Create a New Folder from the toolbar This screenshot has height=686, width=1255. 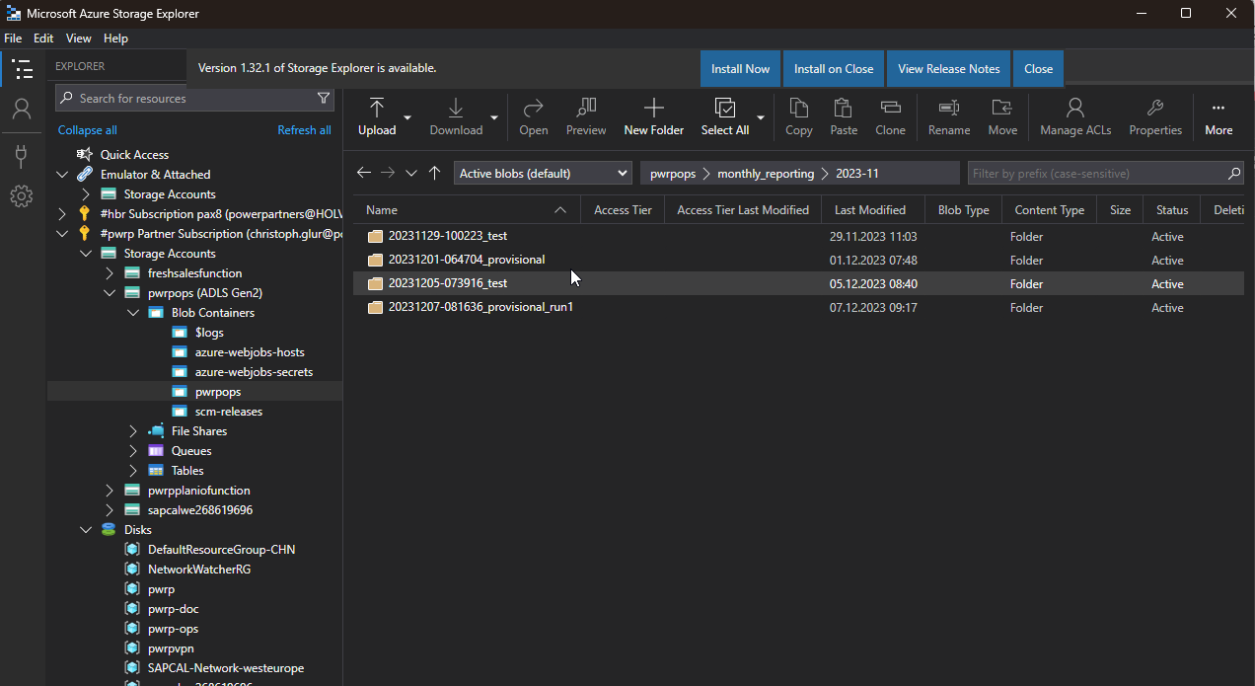(x=653, y=117)
